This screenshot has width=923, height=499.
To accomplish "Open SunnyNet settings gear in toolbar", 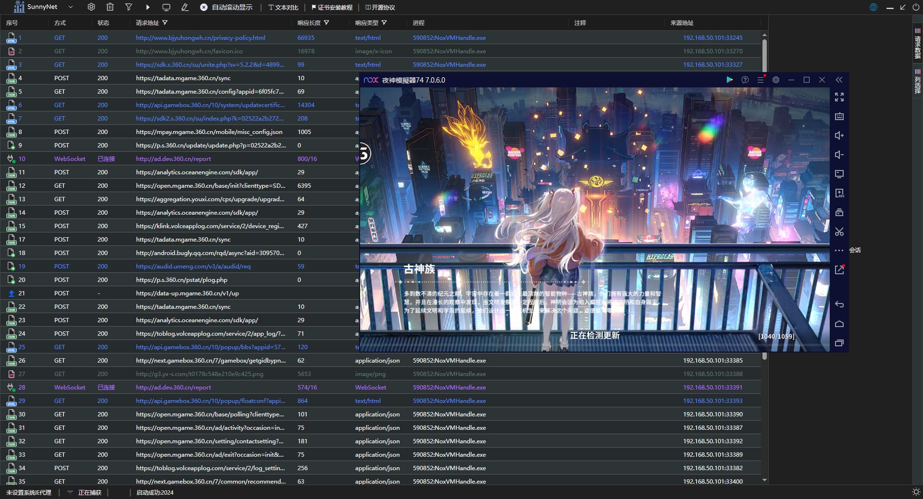I will 91,7.
